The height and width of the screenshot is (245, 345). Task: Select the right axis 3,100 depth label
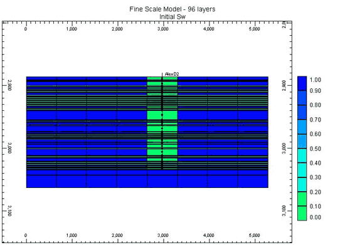pyautogui.click(x=284, y=211)
